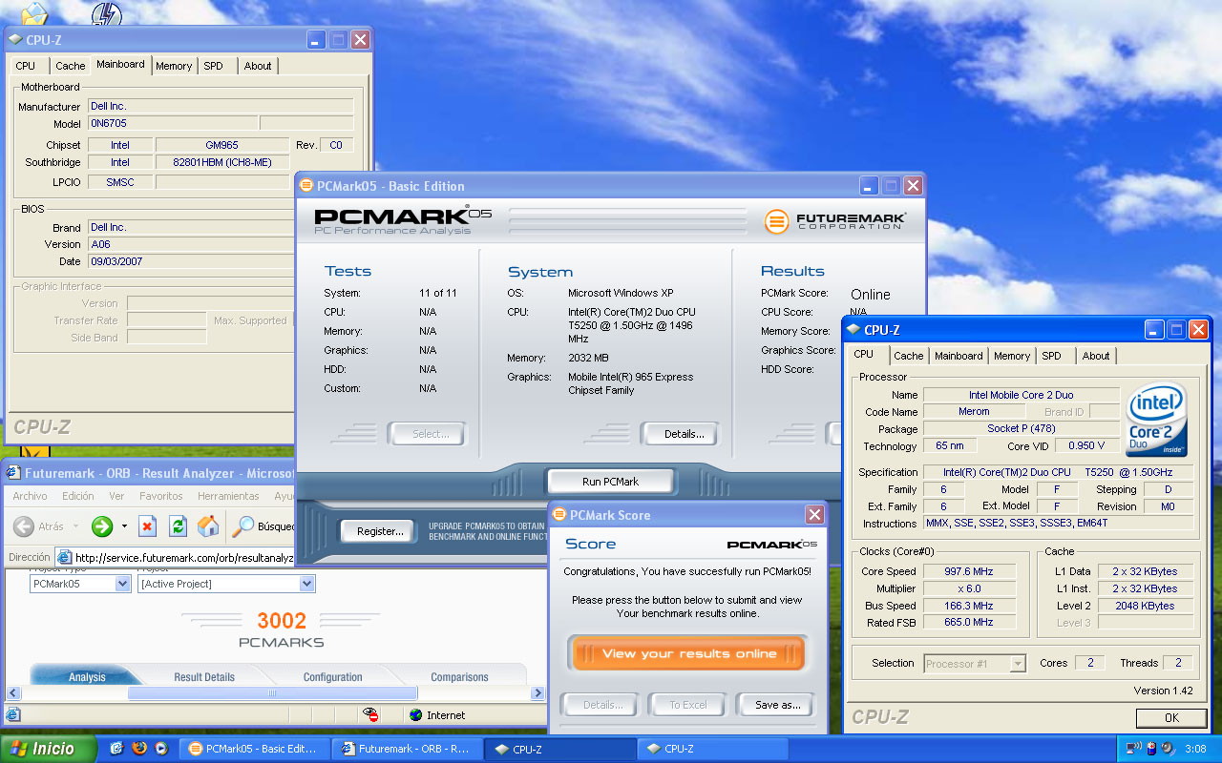1222x763 pixels.
Task: Expand the forward button history arrow in IE
Action: coord(124,526)
